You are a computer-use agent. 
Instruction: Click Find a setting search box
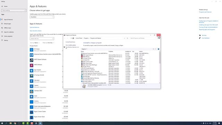pos(14,10)
